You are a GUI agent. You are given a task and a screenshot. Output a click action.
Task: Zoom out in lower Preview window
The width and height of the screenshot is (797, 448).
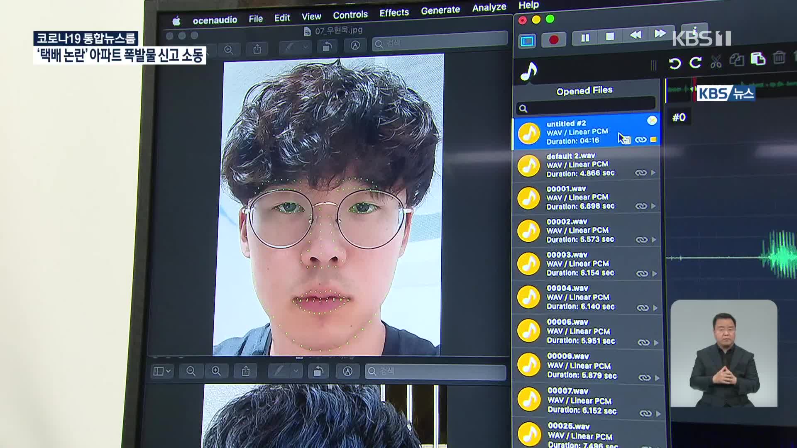click(191, 371)
